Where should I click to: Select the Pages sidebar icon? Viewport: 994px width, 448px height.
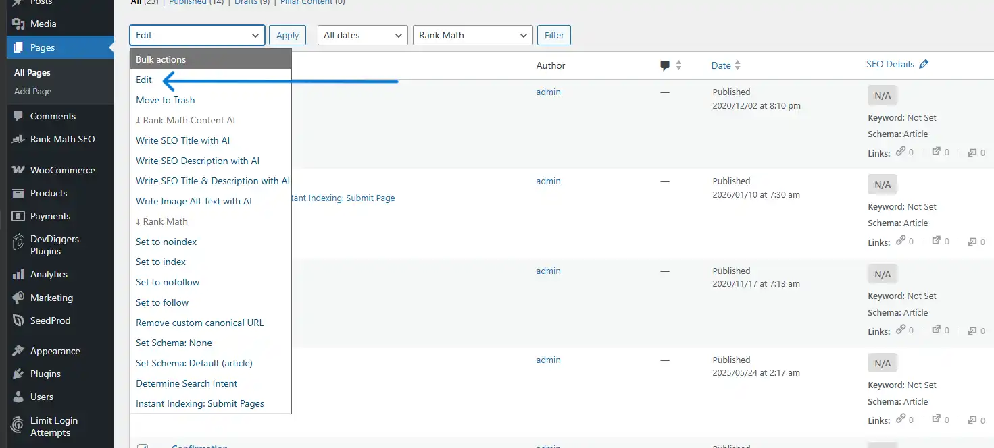tap(18, 47)
